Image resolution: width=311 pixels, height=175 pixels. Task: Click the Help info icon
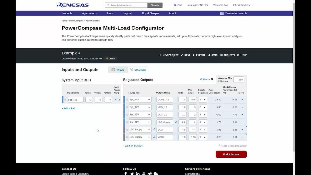click(x=238, y=55)
